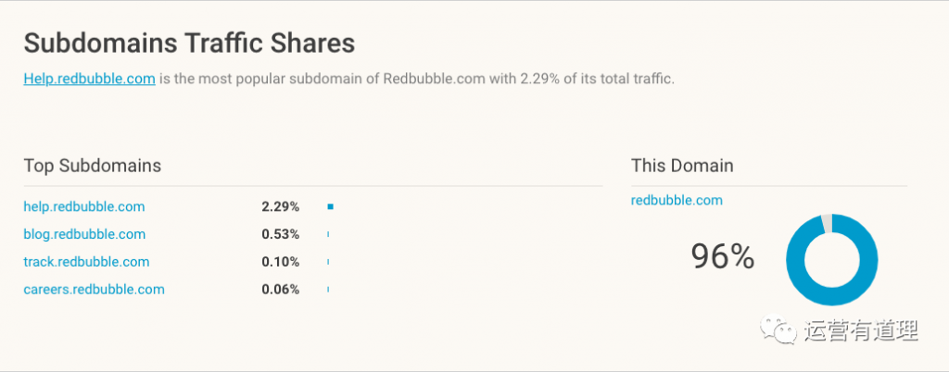Click the Top Subdomains heading
The height and width of the screenshot is (372, 949).
(x=93, y=166)
